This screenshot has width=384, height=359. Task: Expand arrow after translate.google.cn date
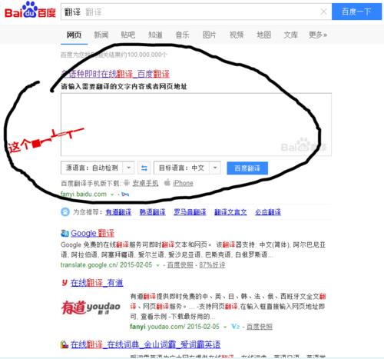[x=157, y=265]
